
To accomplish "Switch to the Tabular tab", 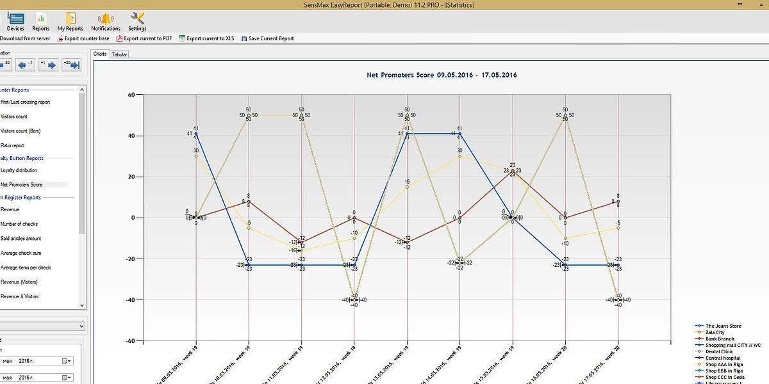I will point(120,54).
